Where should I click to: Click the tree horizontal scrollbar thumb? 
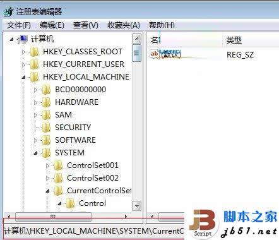pos(53,217)
